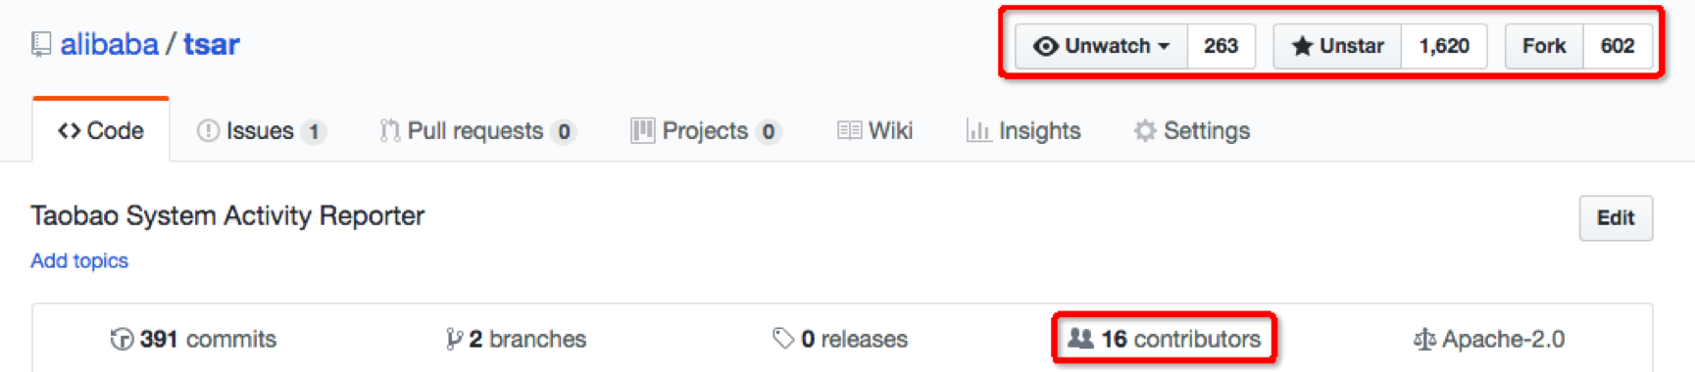1695x372 pixels.
Task: Expand the Unwatch dropdown caret
Action: 1164,46
